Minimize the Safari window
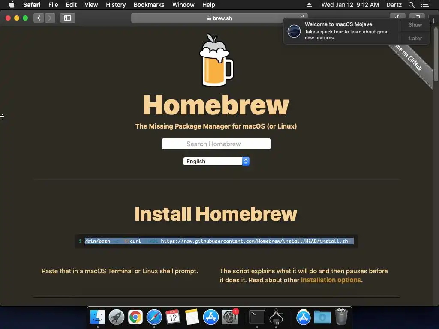The width and height of the screenshot is (439, 329). tap(17, 18)
